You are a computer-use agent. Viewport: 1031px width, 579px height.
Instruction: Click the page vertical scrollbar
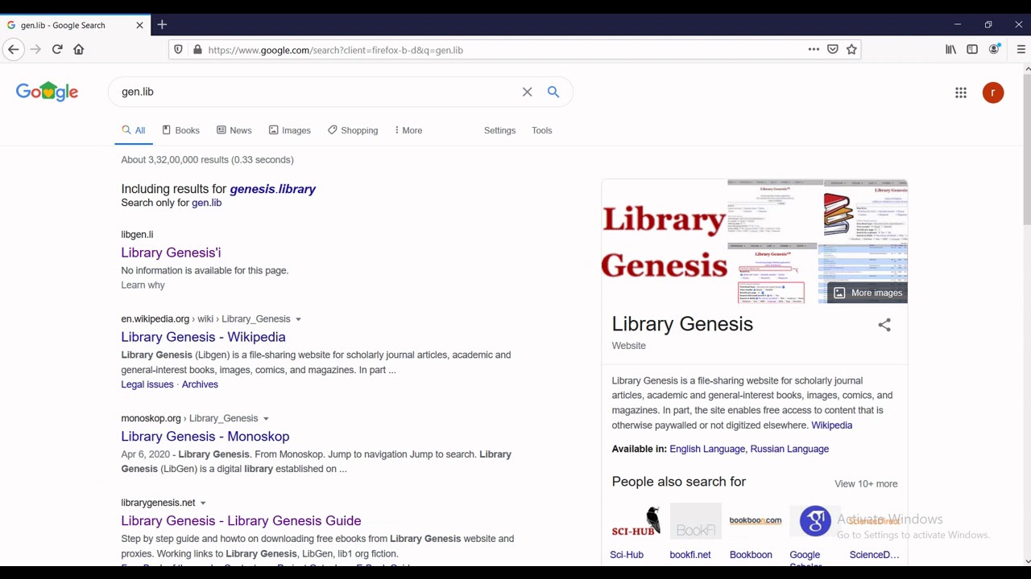click(x=1027, y=314)
